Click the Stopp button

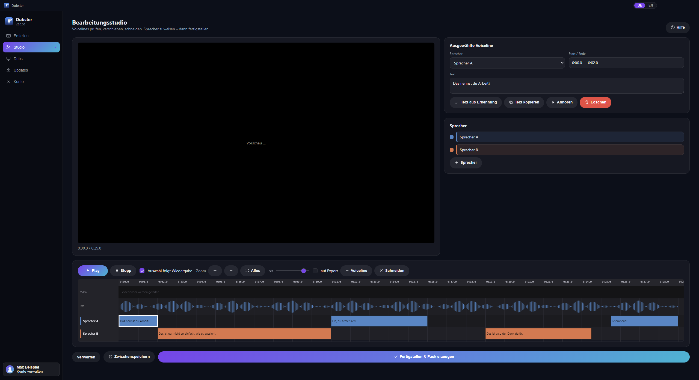(x=123, y=271)
